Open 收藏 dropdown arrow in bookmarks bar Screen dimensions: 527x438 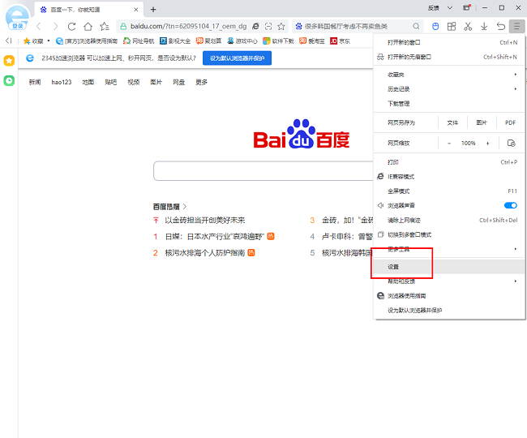tap(49, 41)
